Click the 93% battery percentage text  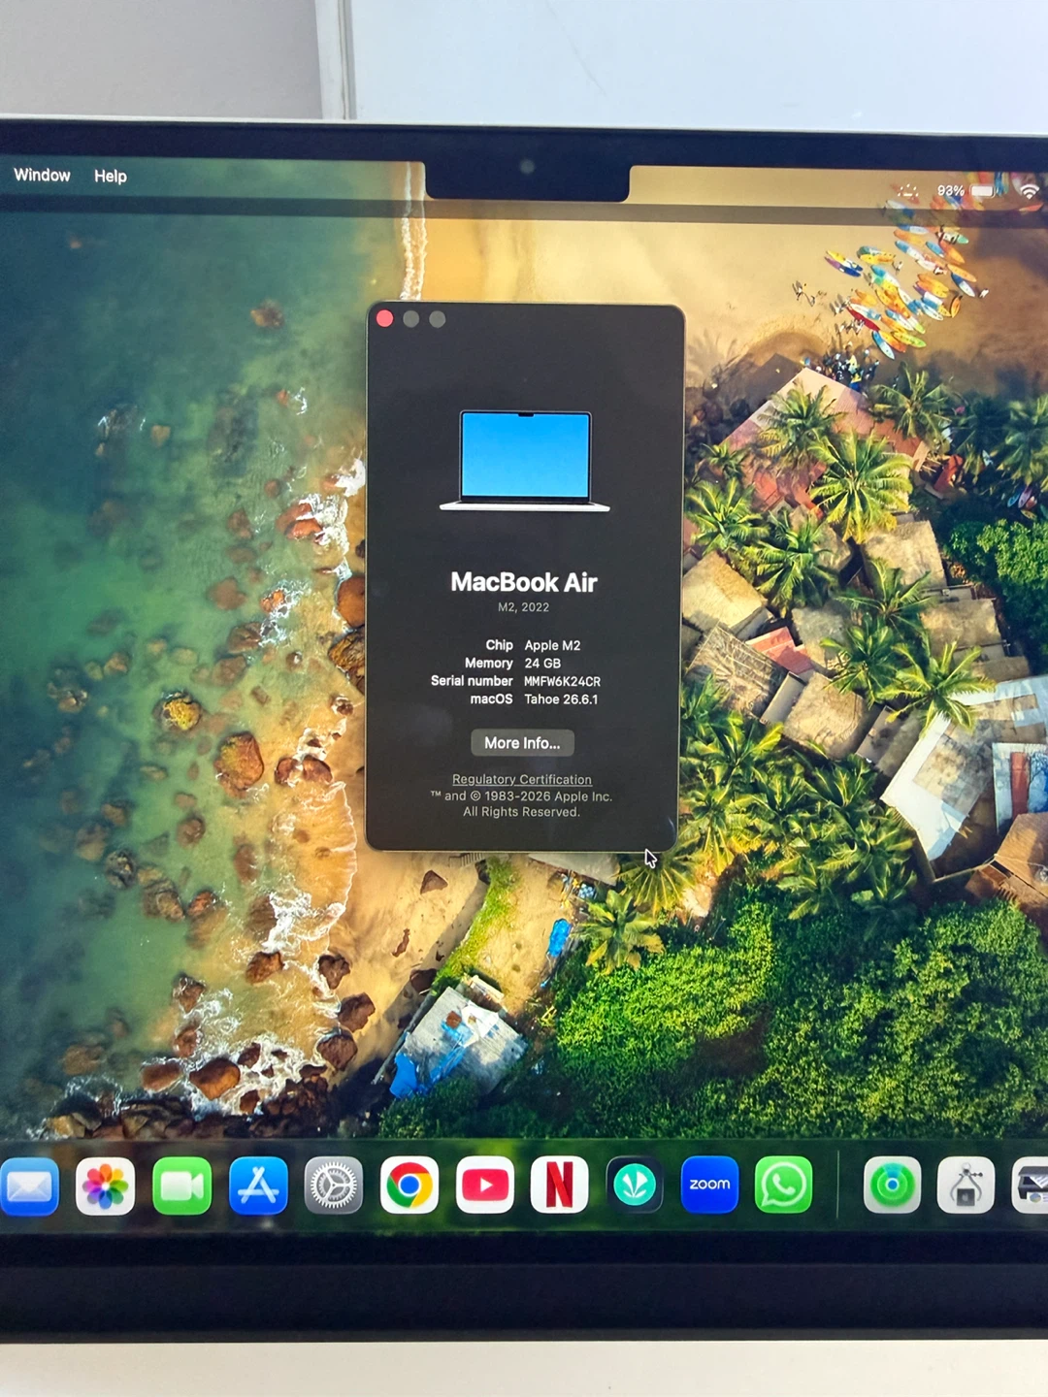click(951, 191)
